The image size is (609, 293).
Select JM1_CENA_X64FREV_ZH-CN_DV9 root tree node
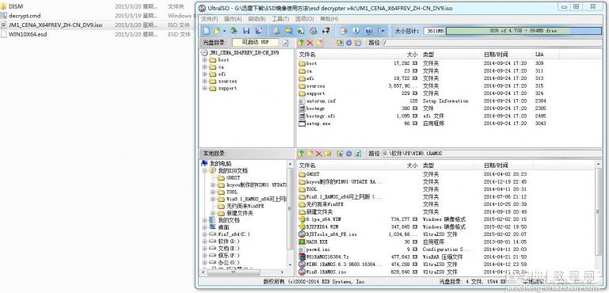click(x=244, y=52)
